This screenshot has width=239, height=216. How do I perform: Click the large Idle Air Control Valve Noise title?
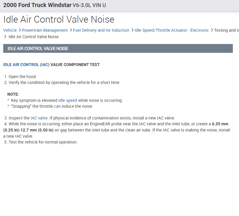pyautogui.click(x=59, y=19)
